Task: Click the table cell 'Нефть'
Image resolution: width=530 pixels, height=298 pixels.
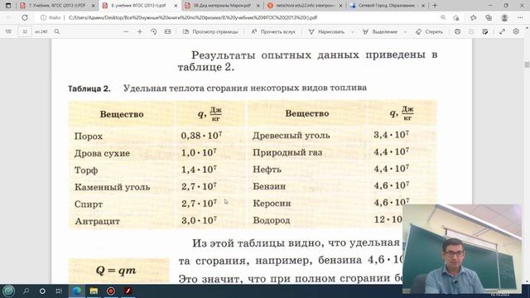Action: pyautogui.click(x=267, y=169)
